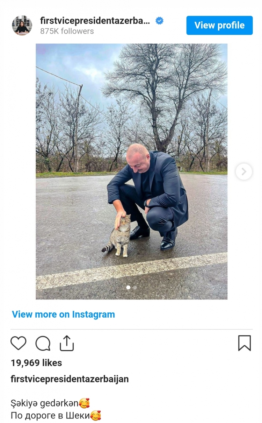262x423 pixels.
Task: Open firstvicepresidentazerbaijan username below likes
Action: (70, 379)
